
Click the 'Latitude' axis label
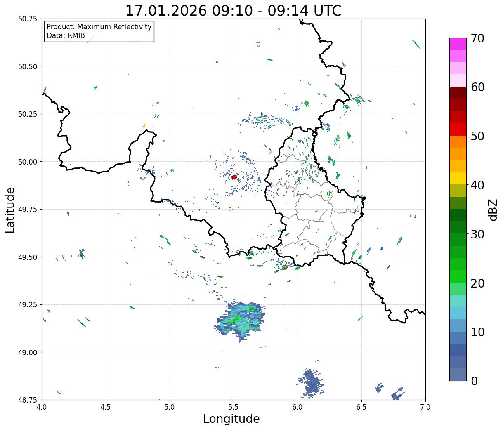click(10, 210)
